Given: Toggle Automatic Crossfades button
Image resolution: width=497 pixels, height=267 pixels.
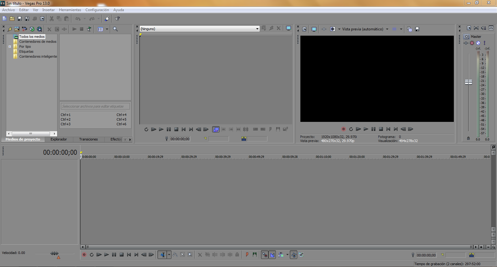Looking at the screenshot, I should (x=272, y=255).
